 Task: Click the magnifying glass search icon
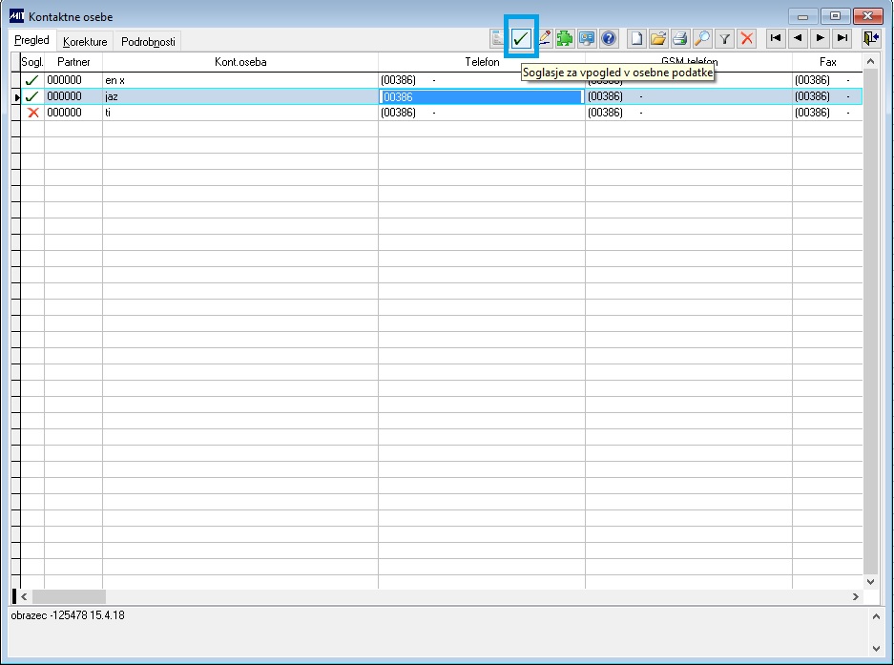tap(702, 39)
